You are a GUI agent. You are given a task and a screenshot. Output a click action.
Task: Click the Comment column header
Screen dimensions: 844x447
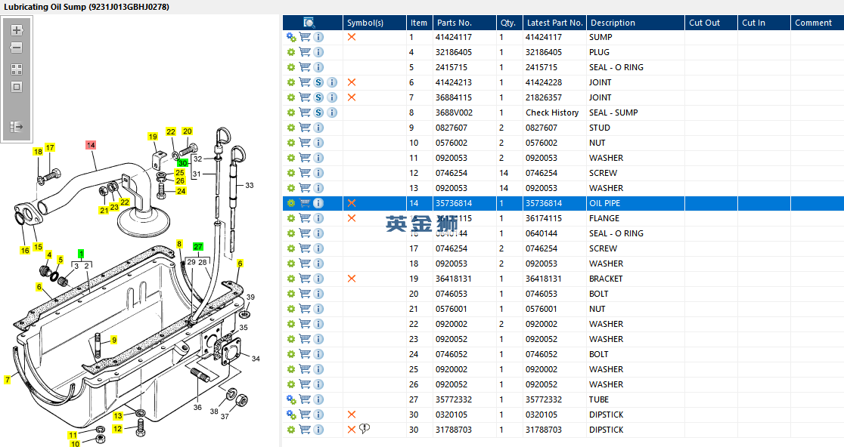click(x=817, y=23)
